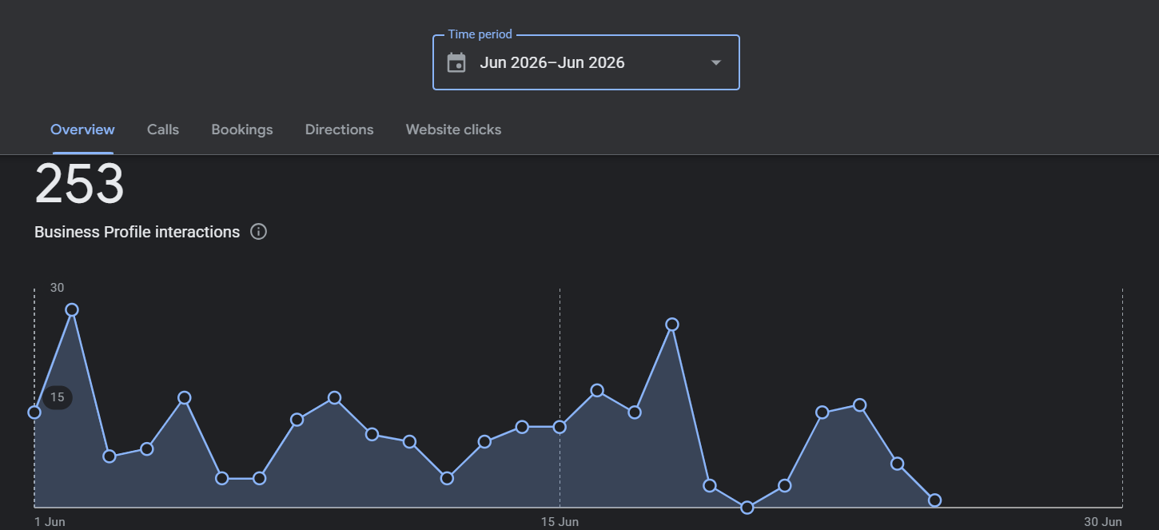Open the Time period dropdown arrow
Screen dimensions: 1159x530
pos(716,63)
